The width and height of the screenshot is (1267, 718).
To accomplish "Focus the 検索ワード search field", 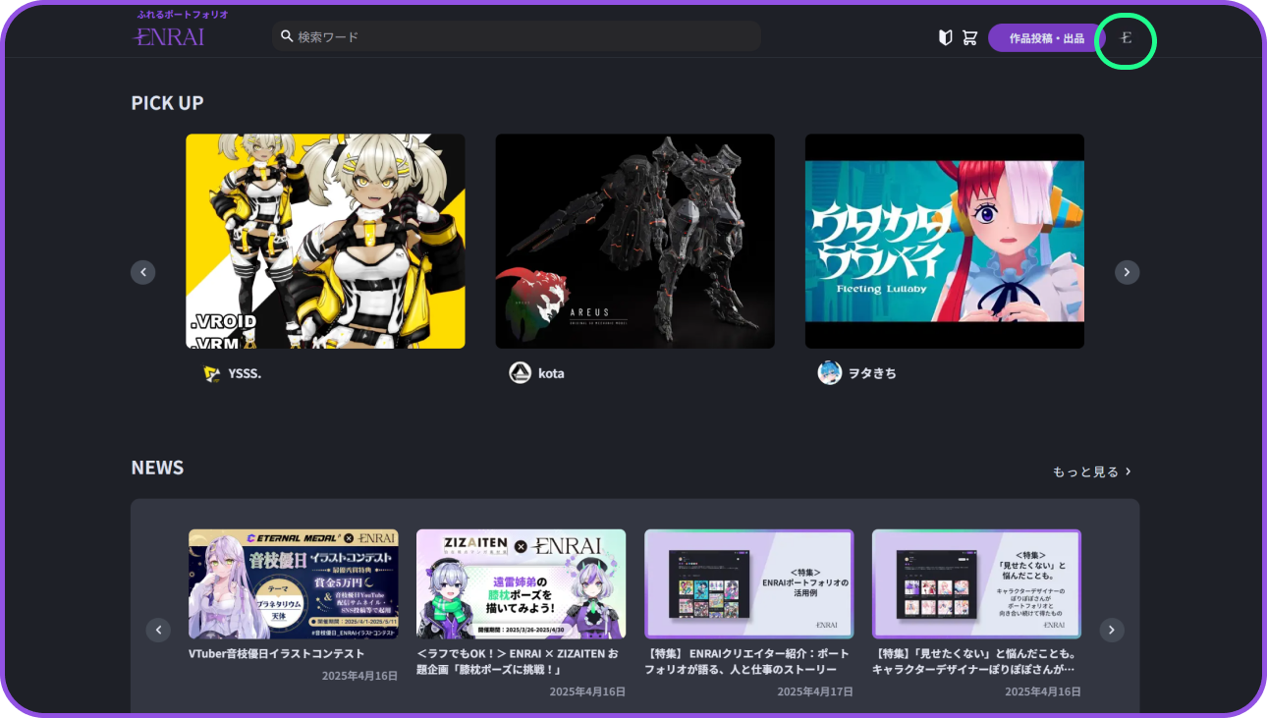I will pos(517,36).
